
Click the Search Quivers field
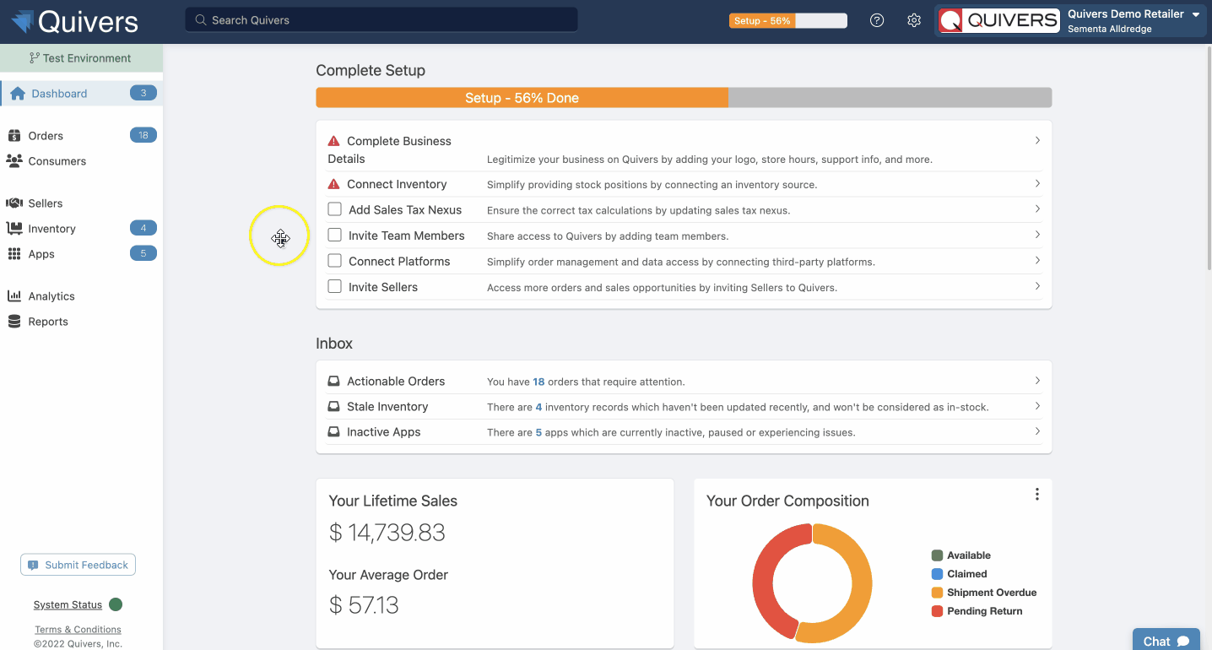[x=381, y=19]
